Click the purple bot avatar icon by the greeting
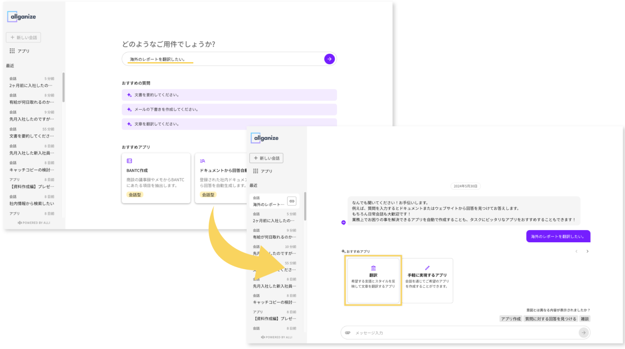This screenshot has height=349, width=625. (343, 223)
